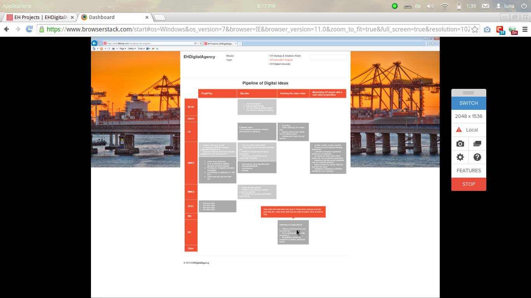Open the camera extension in Chrome toolbar

click(487, 29)
